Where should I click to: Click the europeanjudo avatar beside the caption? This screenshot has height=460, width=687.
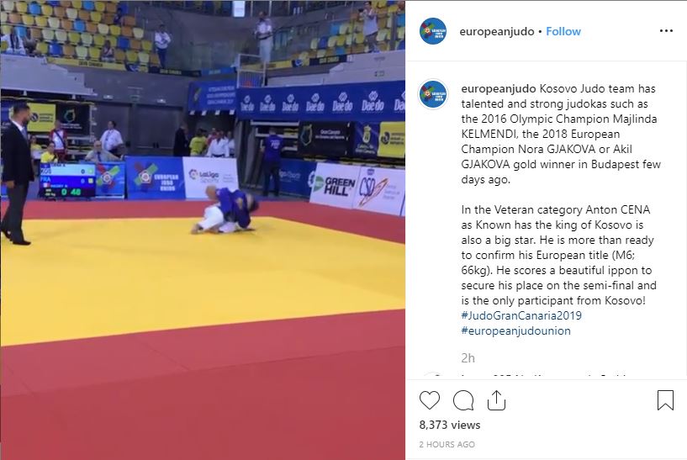(x=433, y=93)
